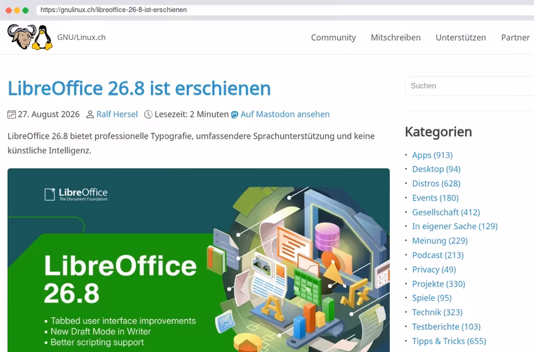Focus the Suchen search field
Image resolution: width=534 pixels, height=352 pixels.
pyautogui.click(x=469, y=86)
